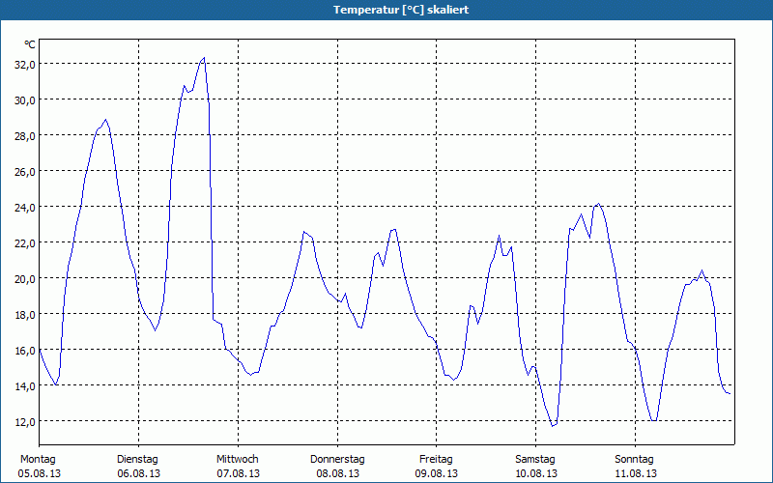Click the 22,0 axis label

(25, 243)
